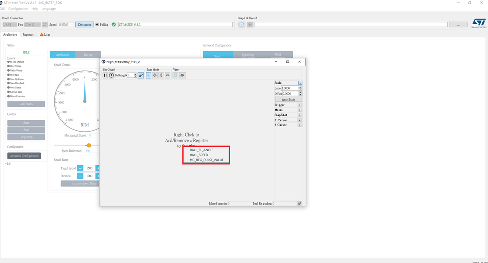Click the Under Voltage error indicator

tap(8, 71)
